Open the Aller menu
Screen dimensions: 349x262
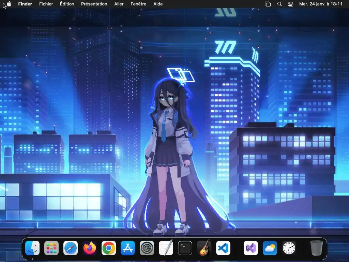pyautogui.click(x=119, y=4)
